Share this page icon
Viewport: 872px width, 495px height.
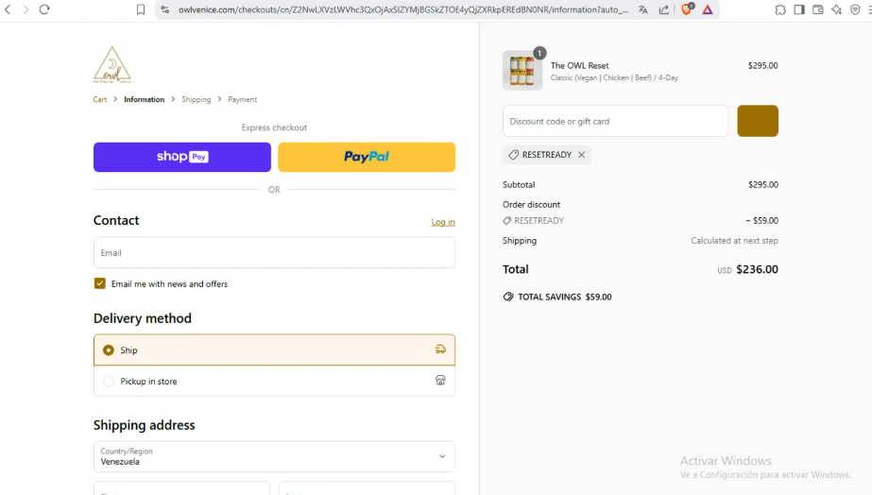pyautogui.click(x=664, y=9)
